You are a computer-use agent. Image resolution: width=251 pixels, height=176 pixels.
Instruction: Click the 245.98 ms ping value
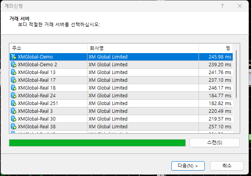pos(220,57)
